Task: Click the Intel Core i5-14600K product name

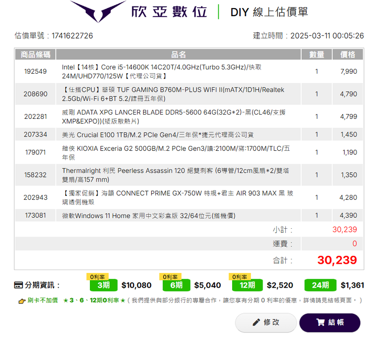Action: tap(162, 71)
